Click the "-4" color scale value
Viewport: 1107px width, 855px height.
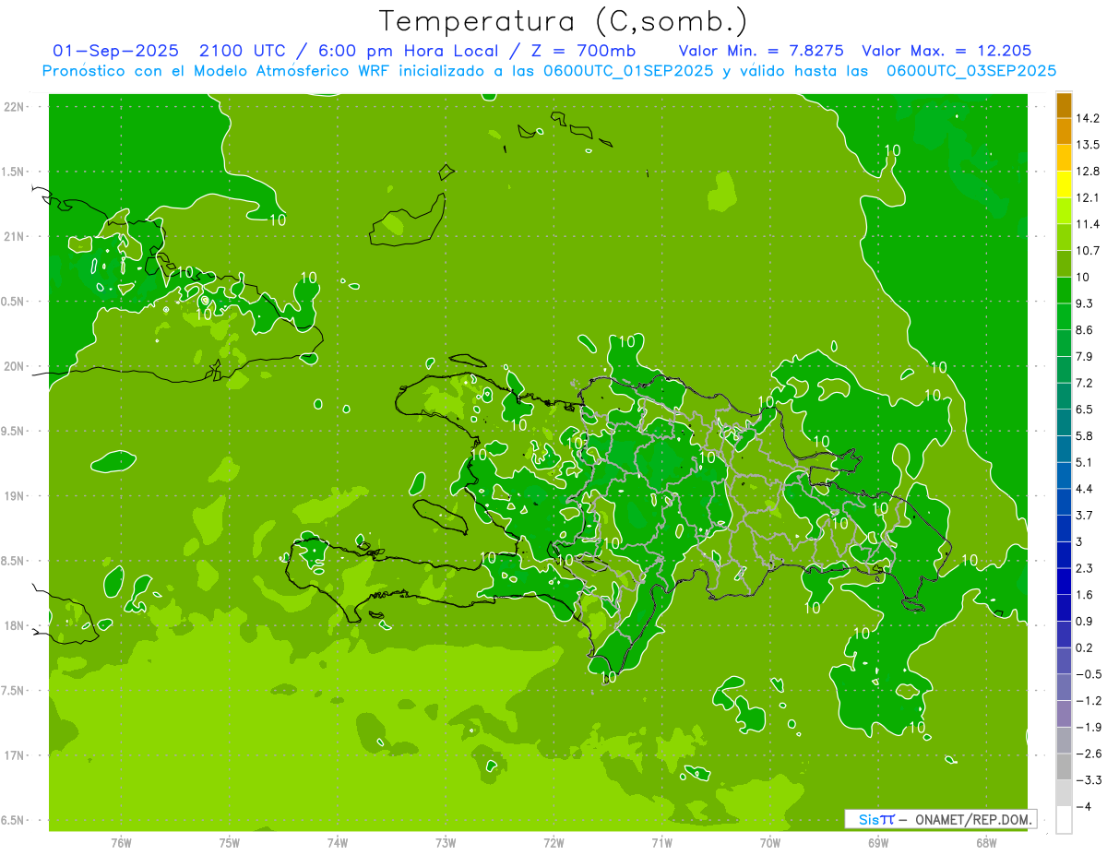tap(1083, 806)
